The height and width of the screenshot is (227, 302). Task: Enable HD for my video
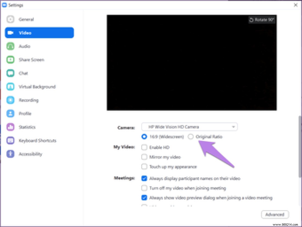pos(144,147)
